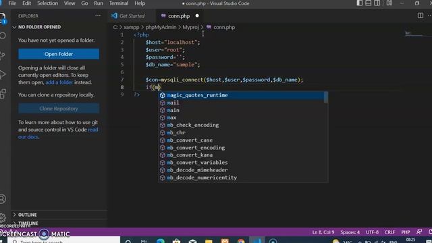Click Ln 8, Col 9 in status bar
Screen dimensions: 432x243
coord(323,232)
